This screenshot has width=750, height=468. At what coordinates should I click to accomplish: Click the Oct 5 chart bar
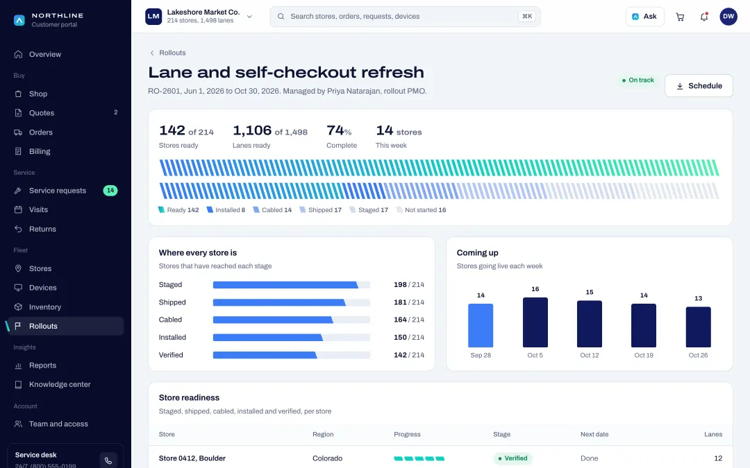click(x=535, y=322)
